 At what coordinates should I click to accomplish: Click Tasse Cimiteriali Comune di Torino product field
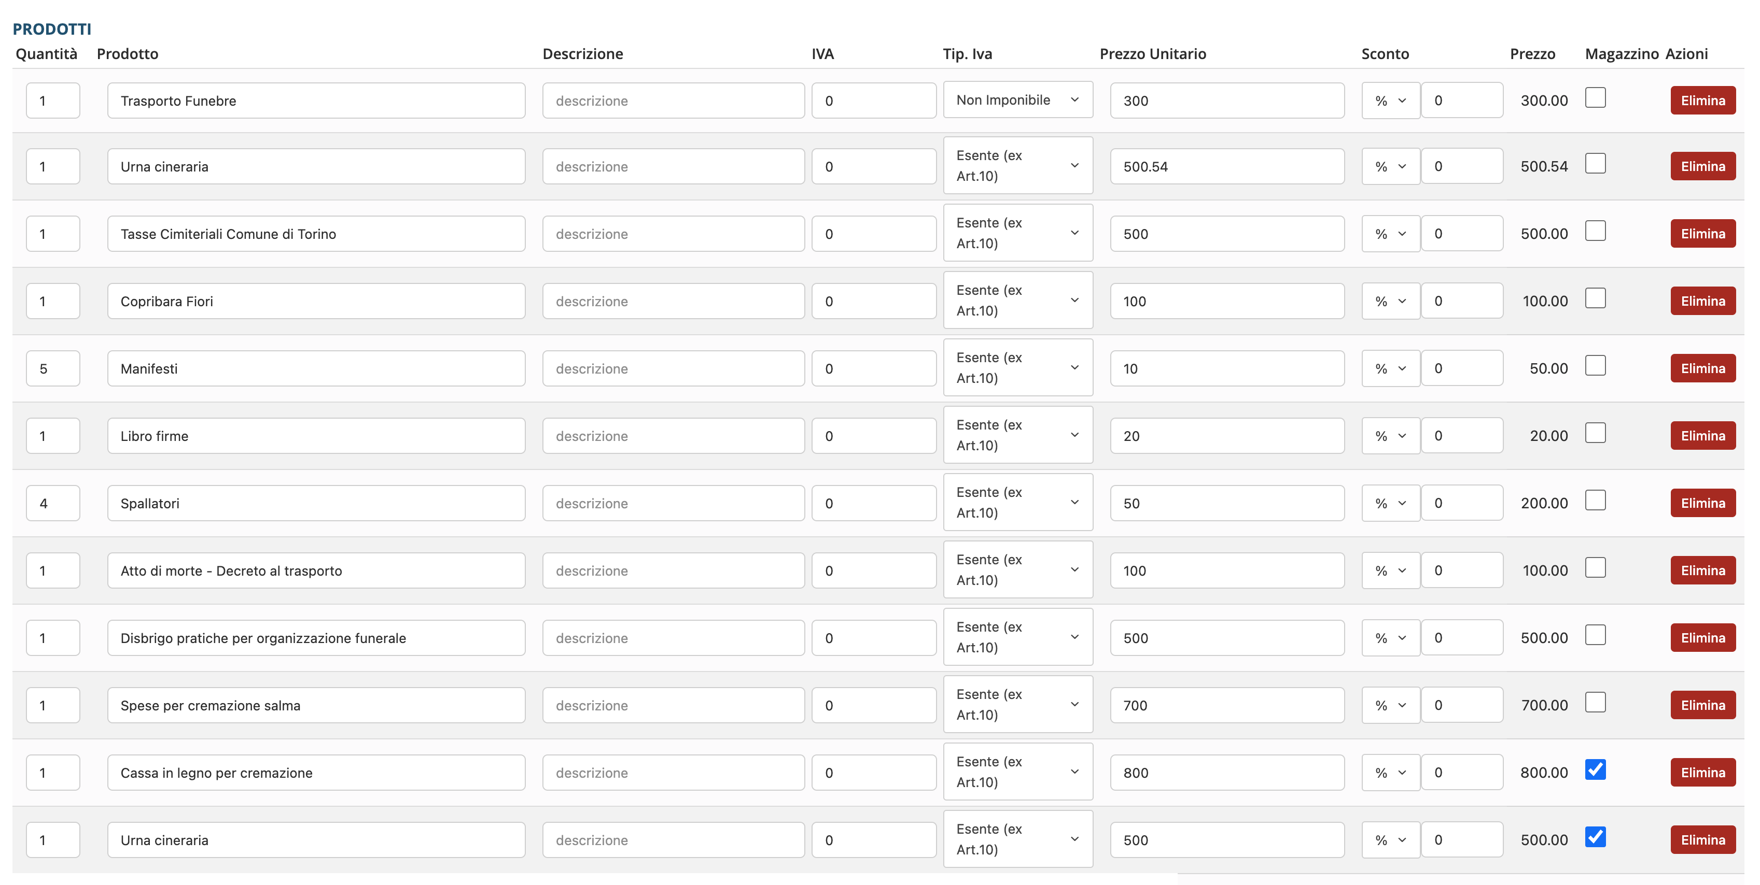point(316,234)
